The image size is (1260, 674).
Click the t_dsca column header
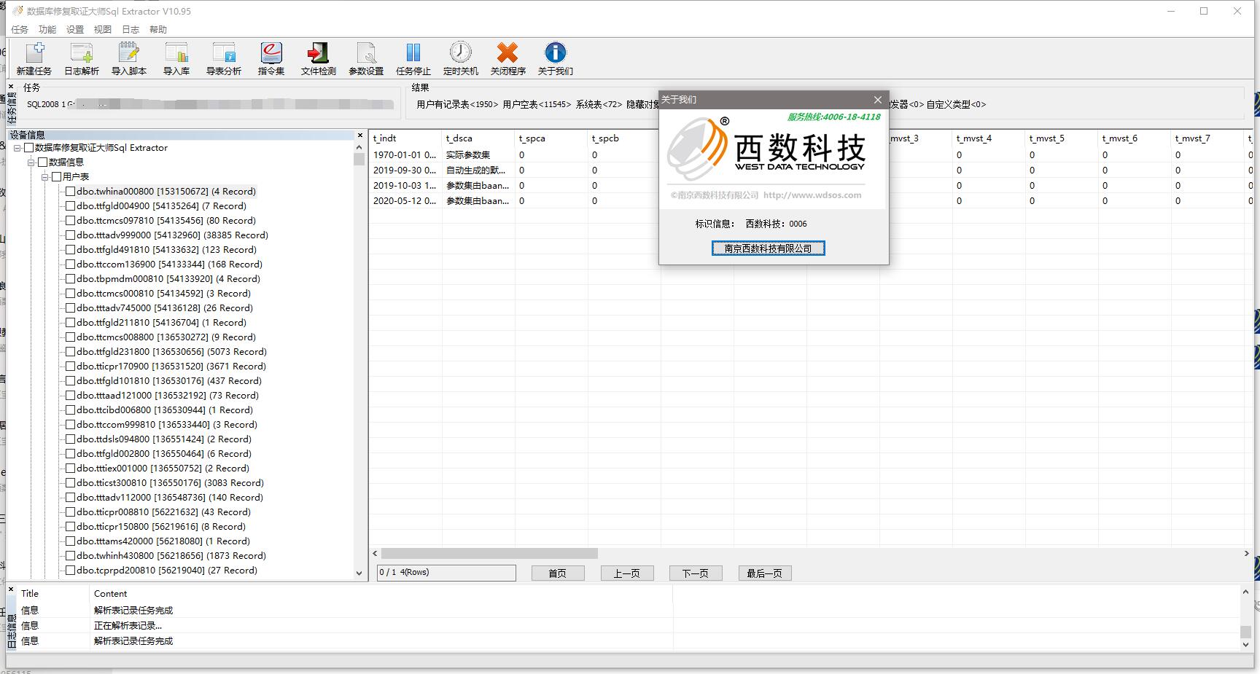[x=478, y=138]
